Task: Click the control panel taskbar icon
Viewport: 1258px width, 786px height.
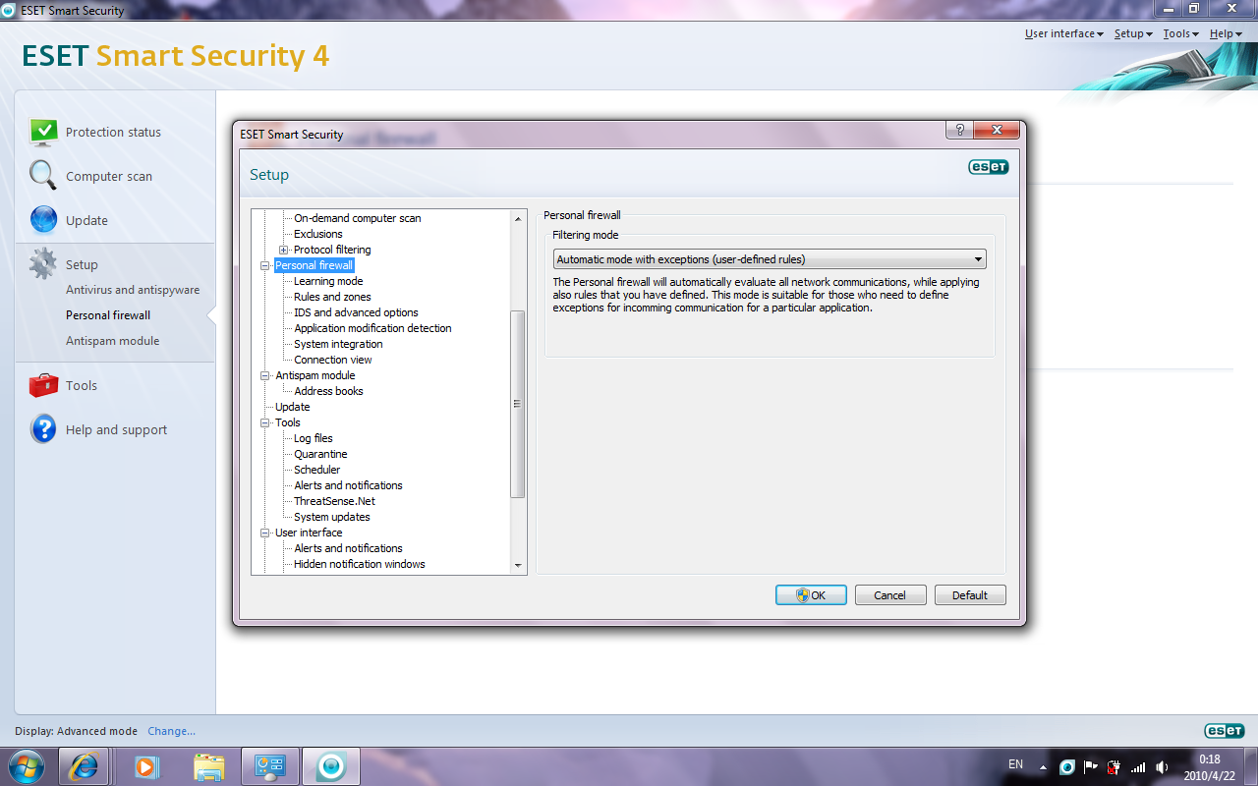Action: (x=269, y=766)
